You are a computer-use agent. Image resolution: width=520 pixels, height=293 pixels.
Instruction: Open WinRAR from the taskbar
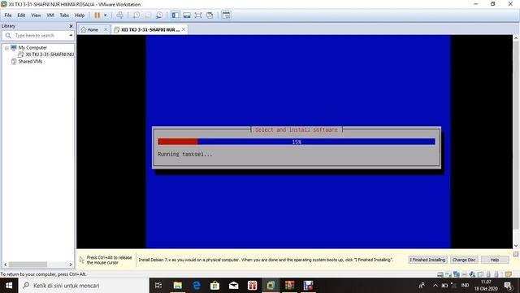tap(289, 286)
